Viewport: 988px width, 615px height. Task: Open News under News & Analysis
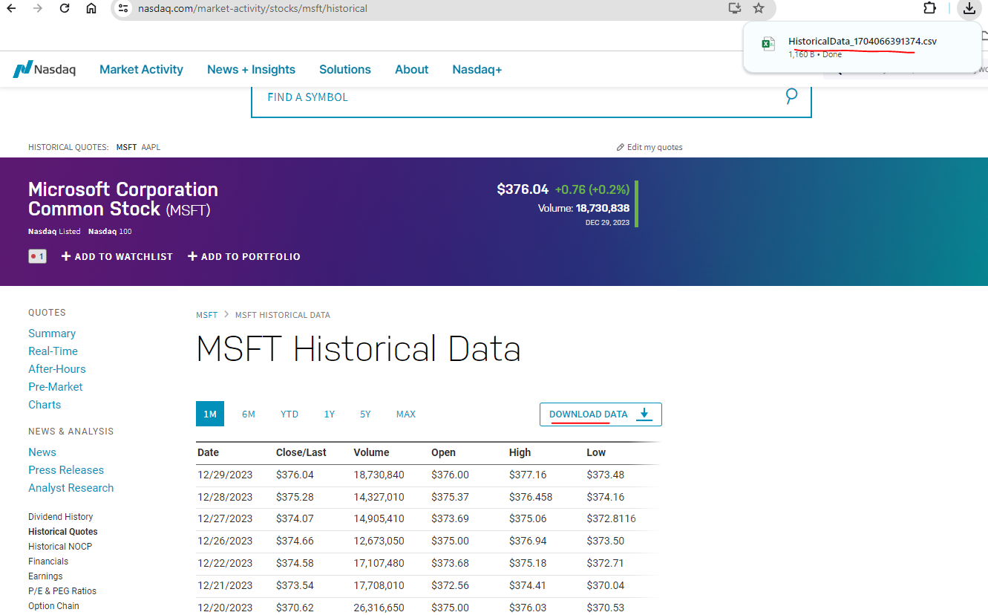[x=42, y=452]
